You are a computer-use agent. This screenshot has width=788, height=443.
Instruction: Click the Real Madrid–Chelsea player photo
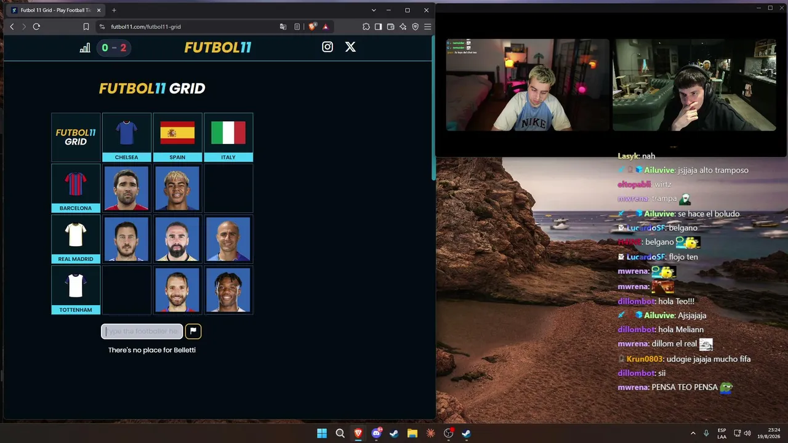click(x=126, y=239)
